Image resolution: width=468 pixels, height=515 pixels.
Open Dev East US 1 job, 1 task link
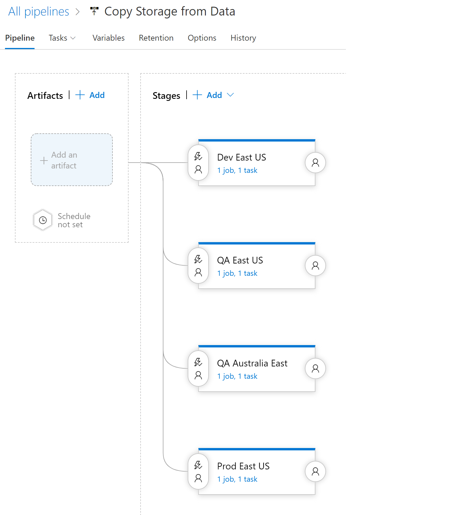tap(237, 170)
